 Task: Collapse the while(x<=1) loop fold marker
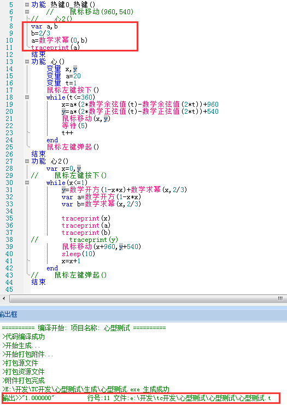coord(27,183)
